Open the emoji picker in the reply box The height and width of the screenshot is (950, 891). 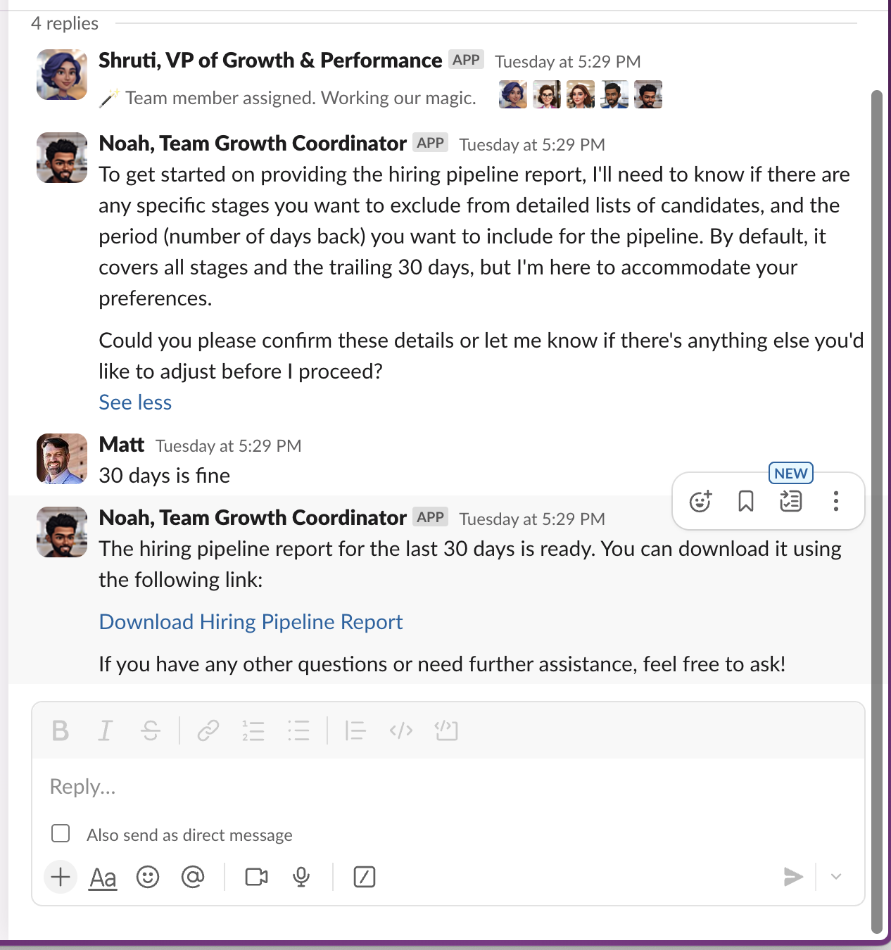point(148,877)
